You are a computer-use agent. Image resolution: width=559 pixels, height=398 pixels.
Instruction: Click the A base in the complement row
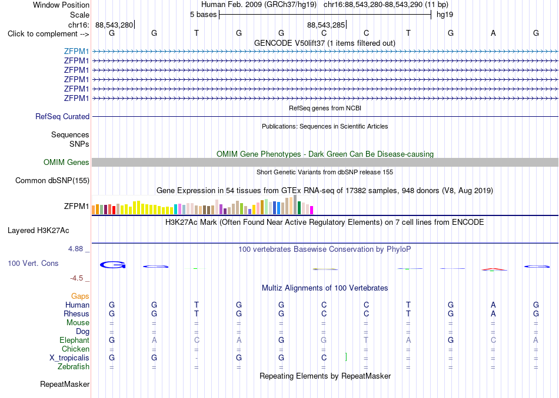tap(493, 33)
